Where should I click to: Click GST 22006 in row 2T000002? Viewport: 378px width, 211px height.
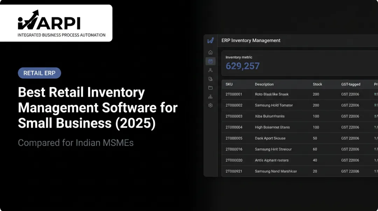coord(350,105)
